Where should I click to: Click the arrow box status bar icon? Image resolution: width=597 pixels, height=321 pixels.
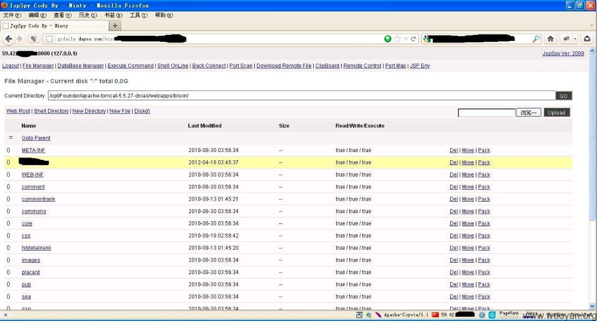pos(359,315)
